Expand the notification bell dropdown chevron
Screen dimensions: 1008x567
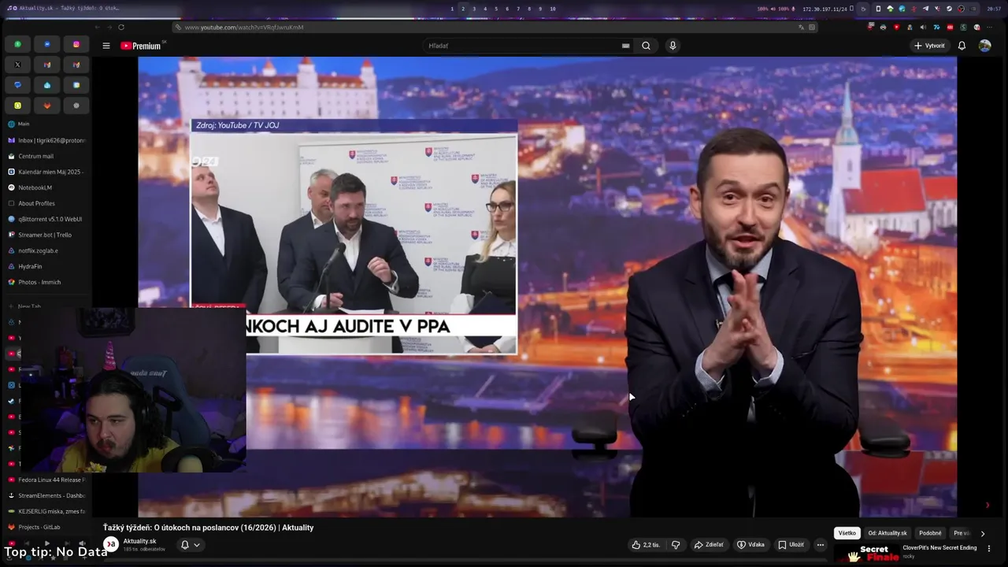point(197,544)
